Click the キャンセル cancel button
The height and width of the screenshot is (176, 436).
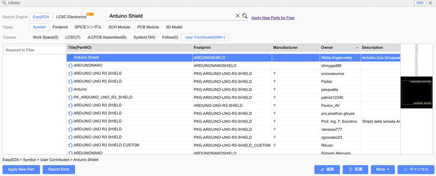pyautogui.click(x=416, y=169)
